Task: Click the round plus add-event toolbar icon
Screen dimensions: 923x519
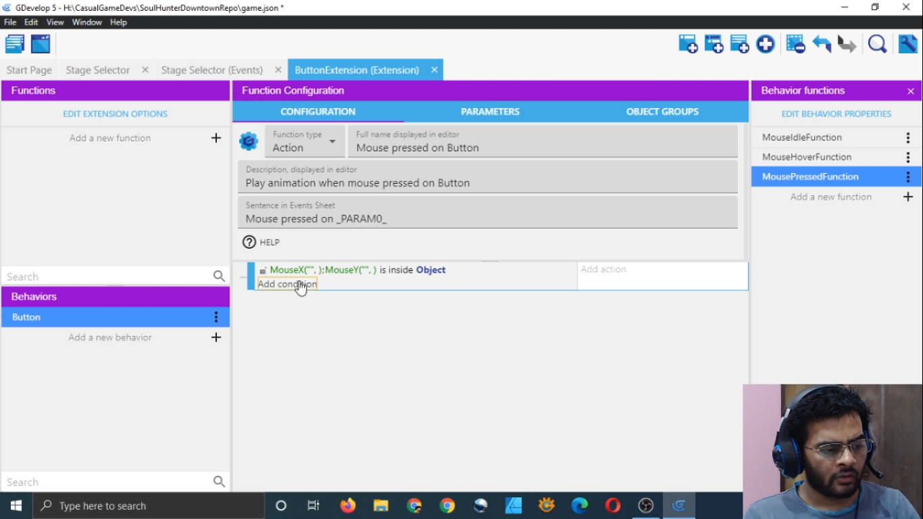Action: 765,45
